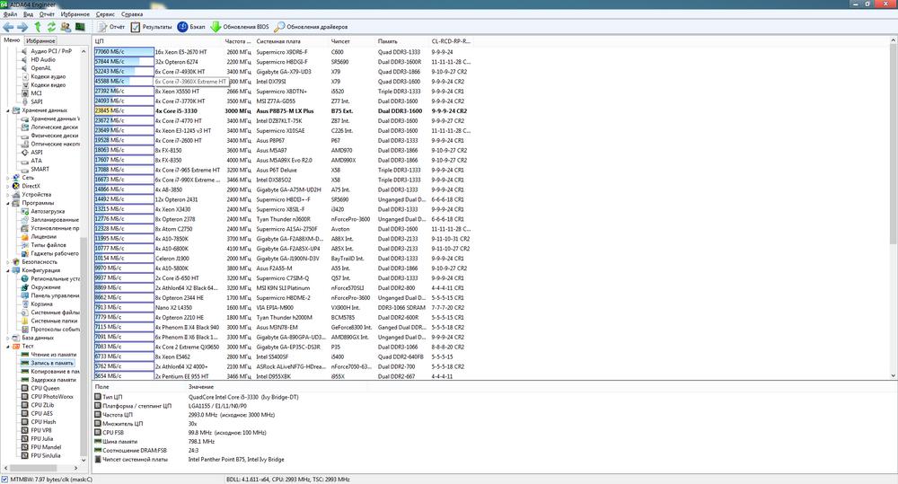
Task: Sort by the Память column header
Action: coord(403,41)
